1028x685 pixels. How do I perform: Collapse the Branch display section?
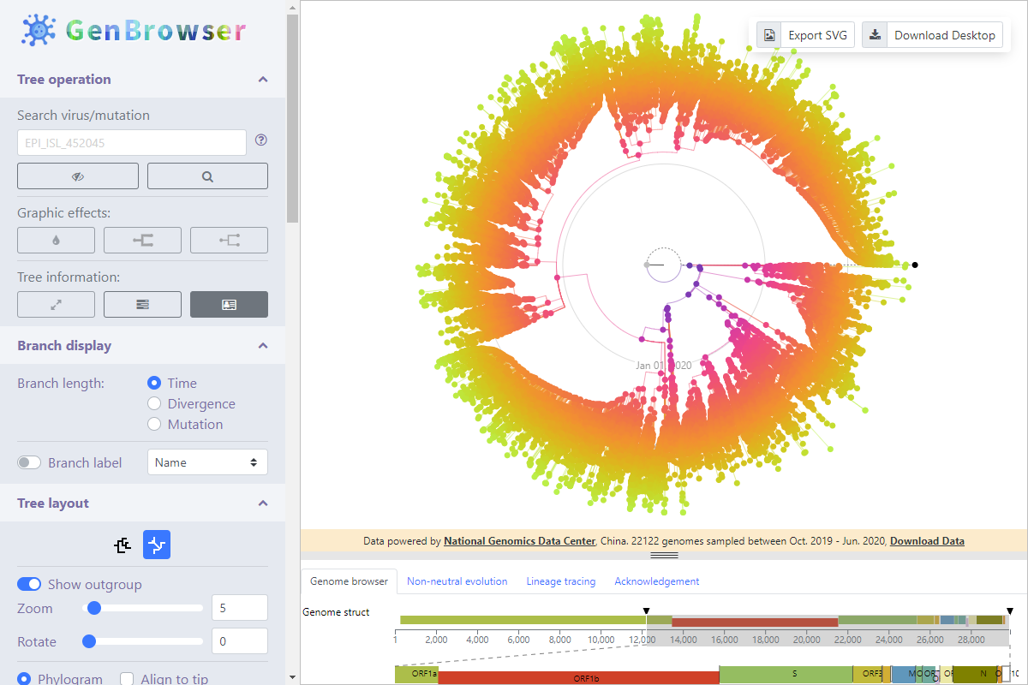(x=263, y=345)
